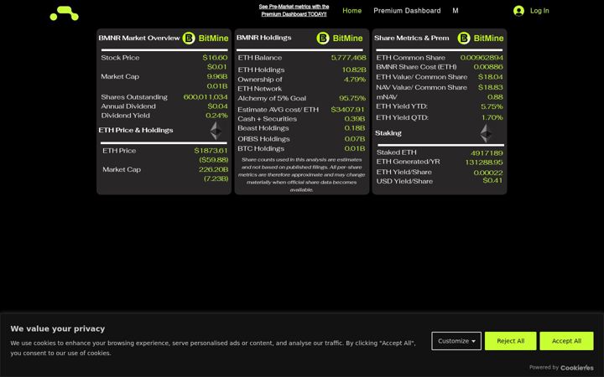Image resolution: width=604 pixels, height=377 pixels.
Task: Open the Home menu item
Action: click(x=352, y=11)
